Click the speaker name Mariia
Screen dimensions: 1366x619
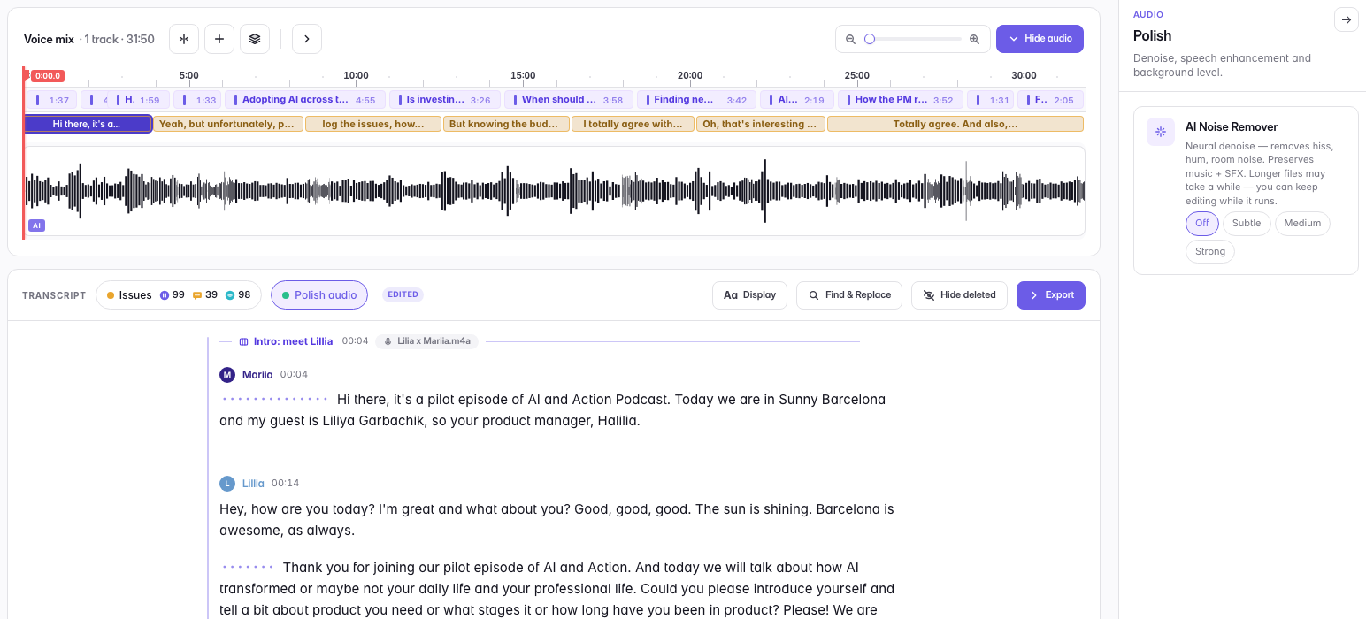pyautogui.click(x=258, y=375)
